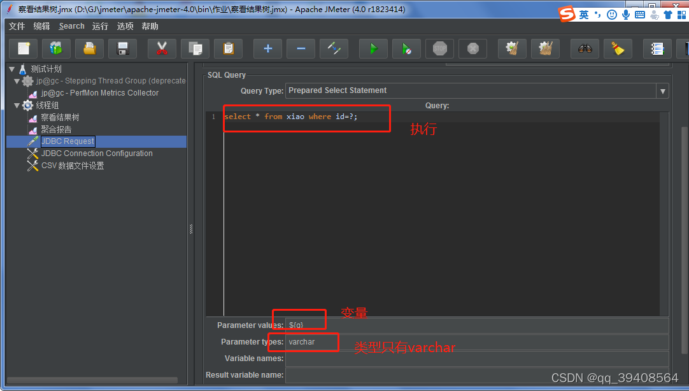The width and height of the screenshot is (689, 391).
Task: Click the Parameter values field
Action: (x=477, y=325)
